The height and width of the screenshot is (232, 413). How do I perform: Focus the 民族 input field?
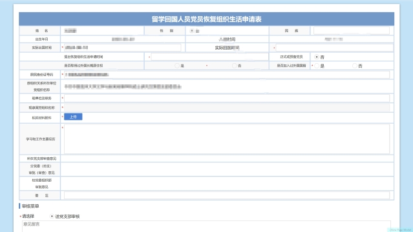(x=352, y=31)
